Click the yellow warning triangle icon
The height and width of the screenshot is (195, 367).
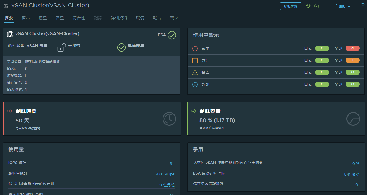click(x=195, y=72)
